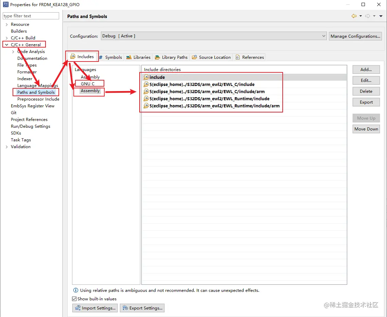Select EmbSys Register View tree item

tap(33, 106)
